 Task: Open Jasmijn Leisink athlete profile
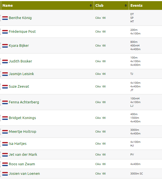pos(22,74)
